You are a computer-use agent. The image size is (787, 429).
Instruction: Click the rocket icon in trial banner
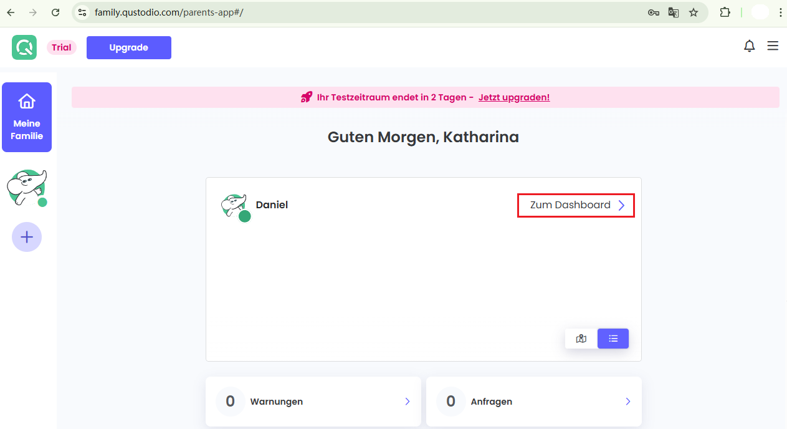(x=307, y=97)
